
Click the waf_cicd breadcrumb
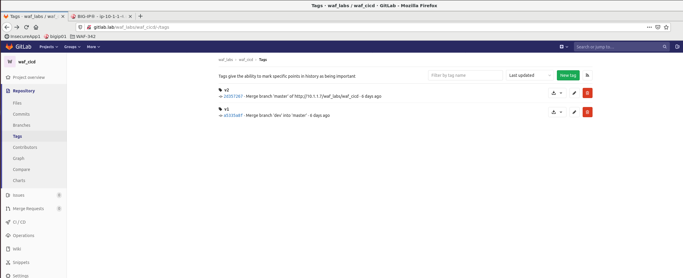pyautogui.click(x=246, y=60)
